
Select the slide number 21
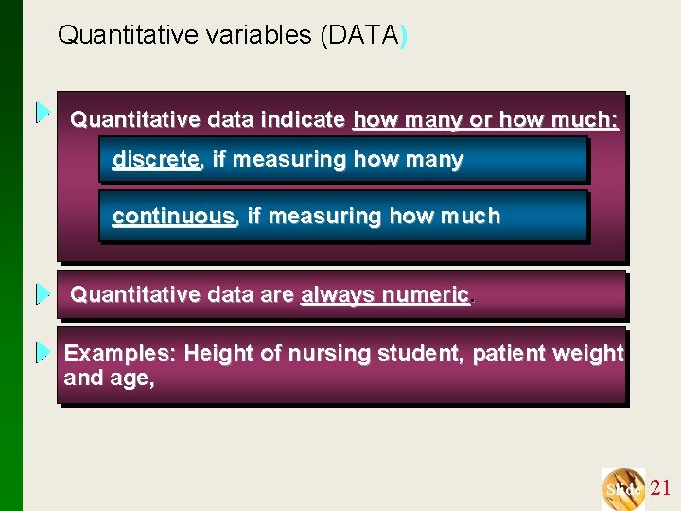(x=661, y=488)
